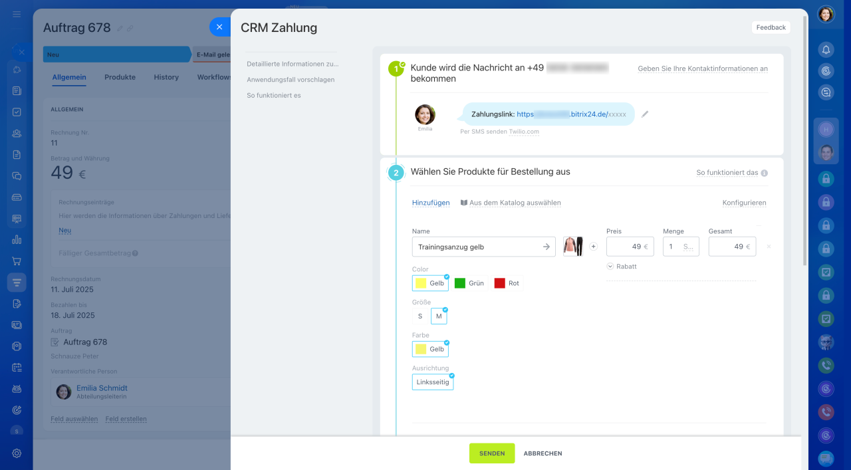
Task: Open the notifications bell in right panel
Action: point(826,49)
